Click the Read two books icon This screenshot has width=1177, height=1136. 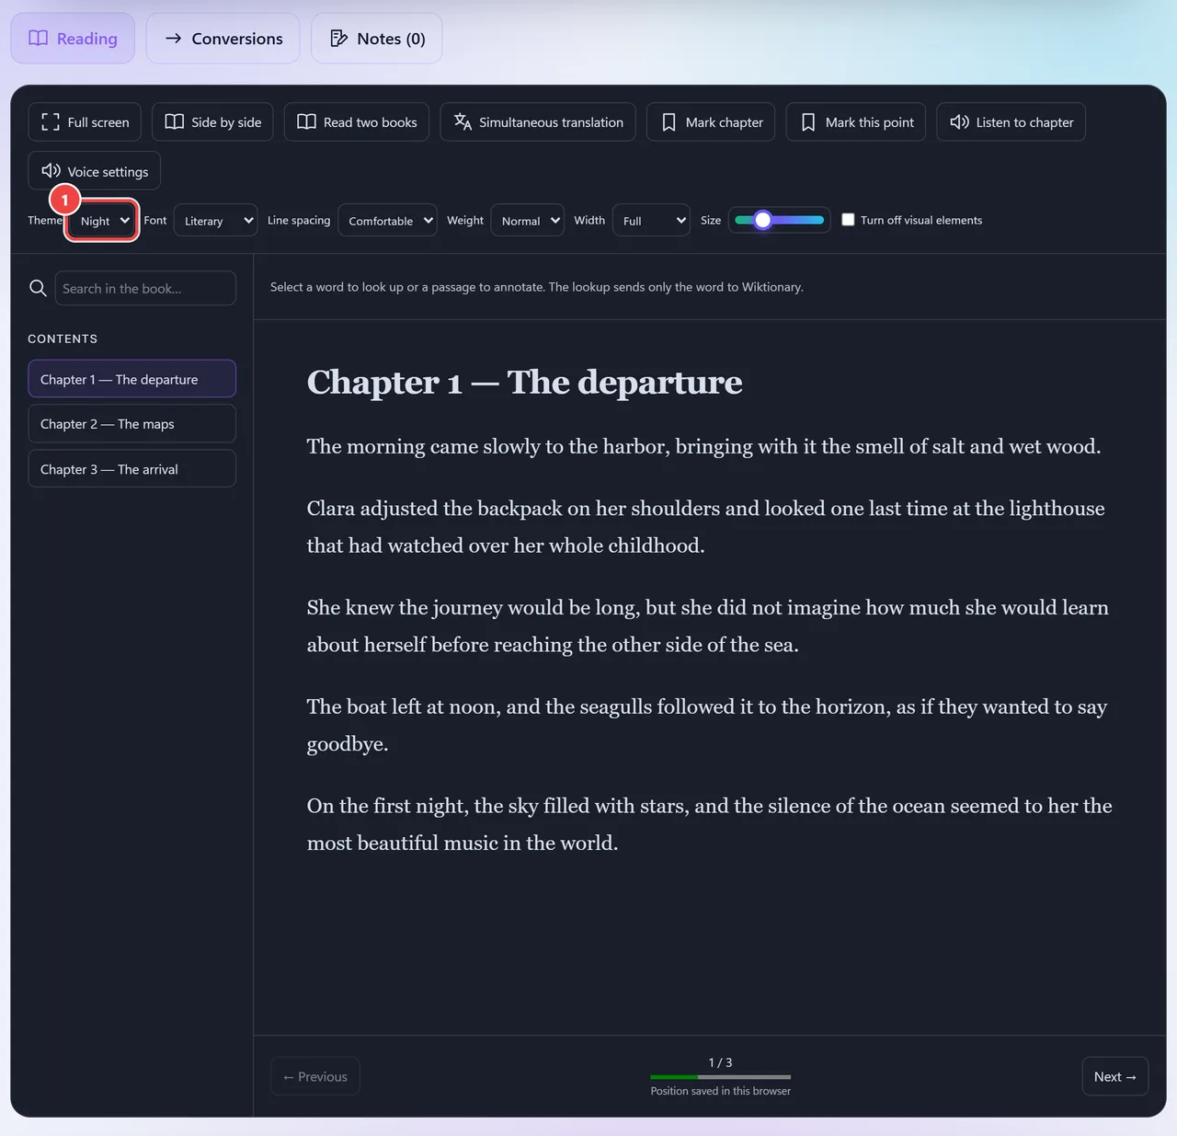click(306, 122)
